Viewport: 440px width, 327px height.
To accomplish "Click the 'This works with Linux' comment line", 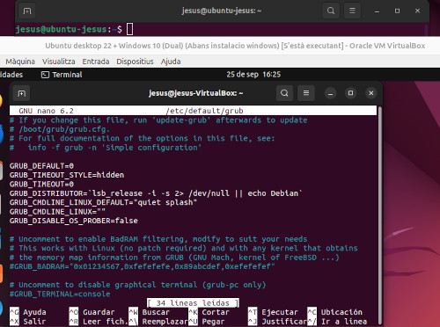I will [x=184, y=248].
